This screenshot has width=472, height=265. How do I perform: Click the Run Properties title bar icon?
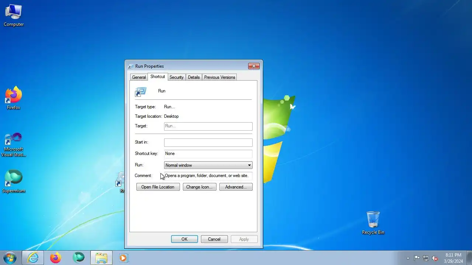[x=130, y=66]
